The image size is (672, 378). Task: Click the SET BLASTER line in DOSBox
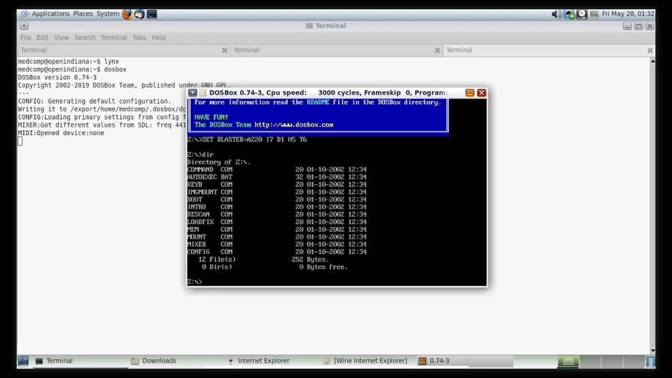point(247,140)
